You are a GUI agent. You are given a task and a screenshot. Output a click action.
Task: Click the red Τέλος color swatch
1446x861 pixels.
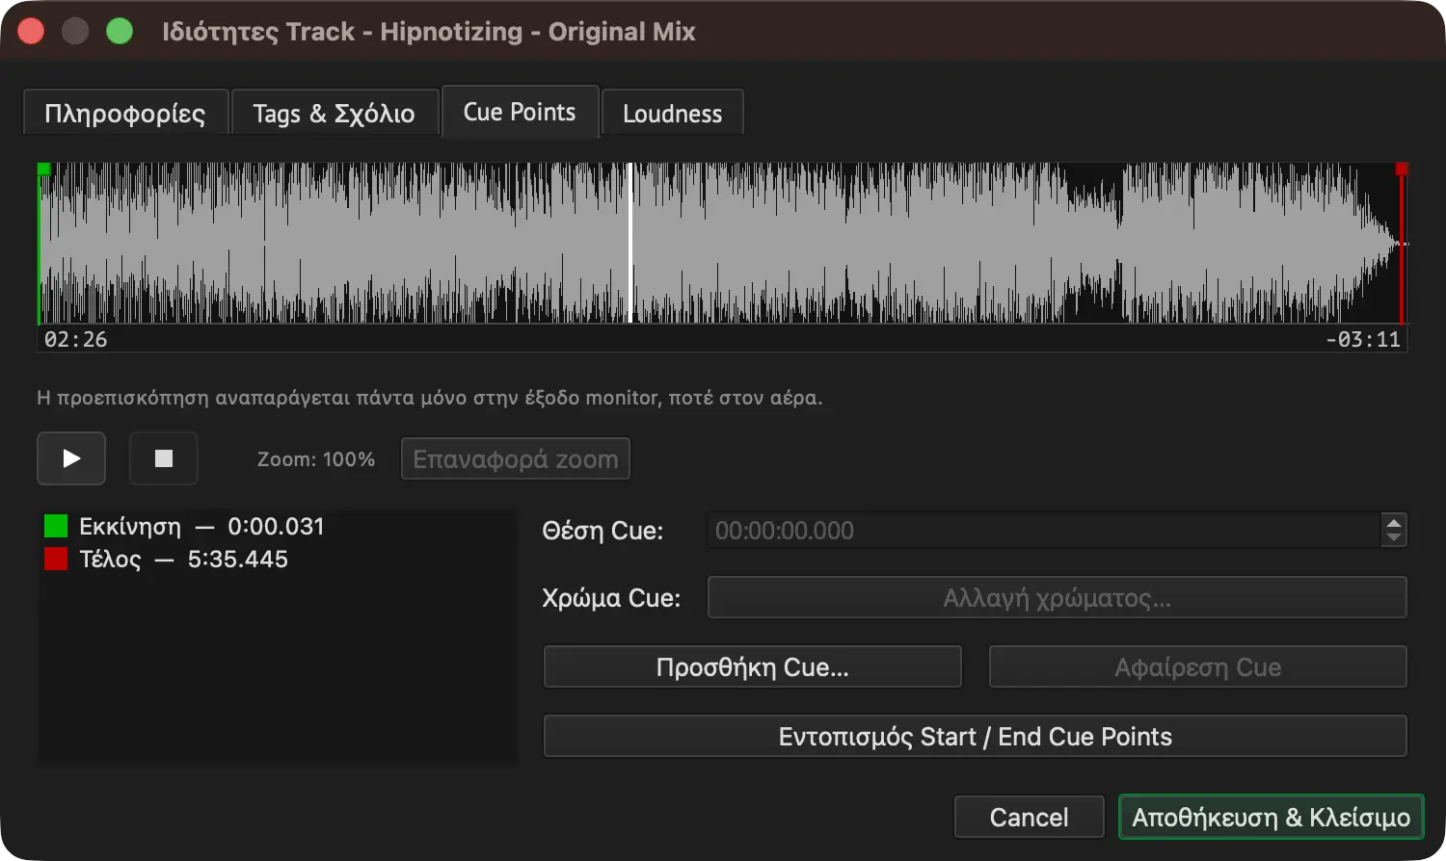click(56, 560)
